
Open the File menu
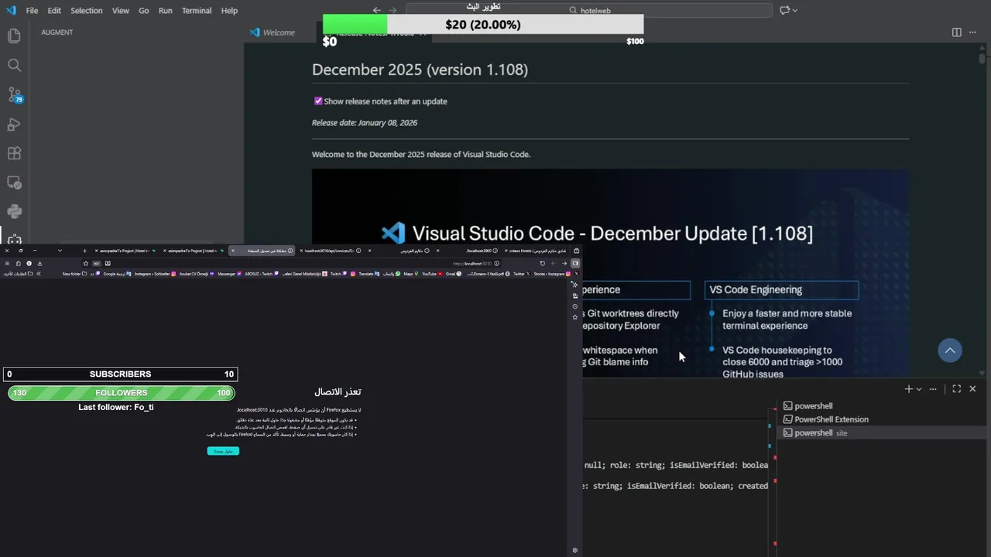pyautogui.click(x=32, y=11)
